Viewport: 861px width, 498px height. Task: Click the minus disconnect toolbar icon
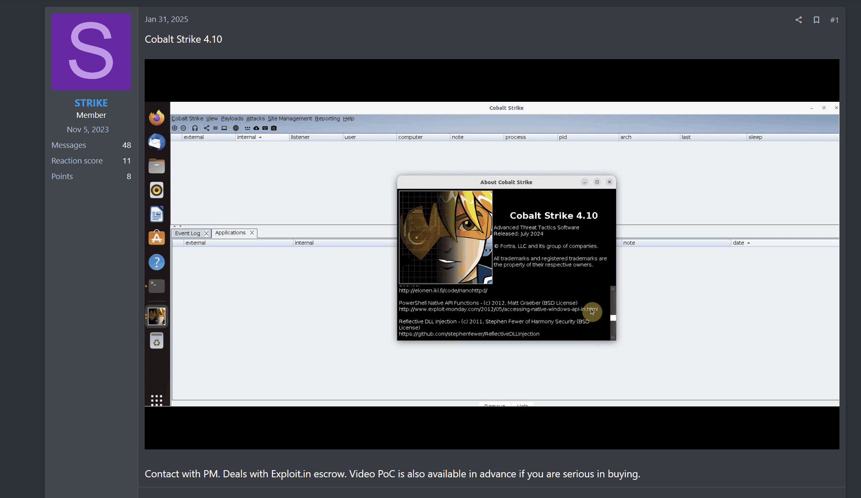click(x=183, y=128)
